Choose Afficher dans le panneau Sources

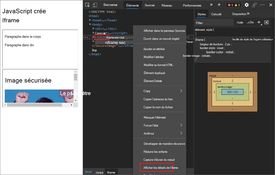pyautogui.click(x=159, y=31)
